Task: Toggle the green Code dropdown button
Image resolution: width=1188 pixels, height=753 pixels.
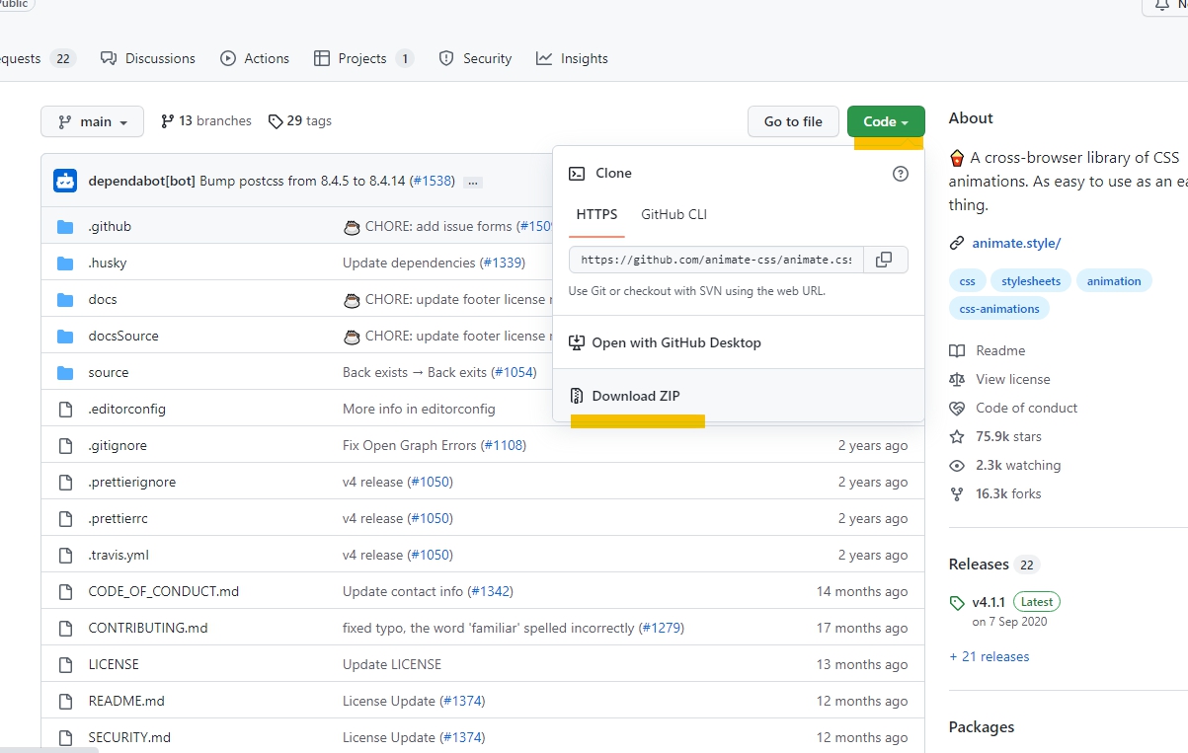Action: coord(886,121)
